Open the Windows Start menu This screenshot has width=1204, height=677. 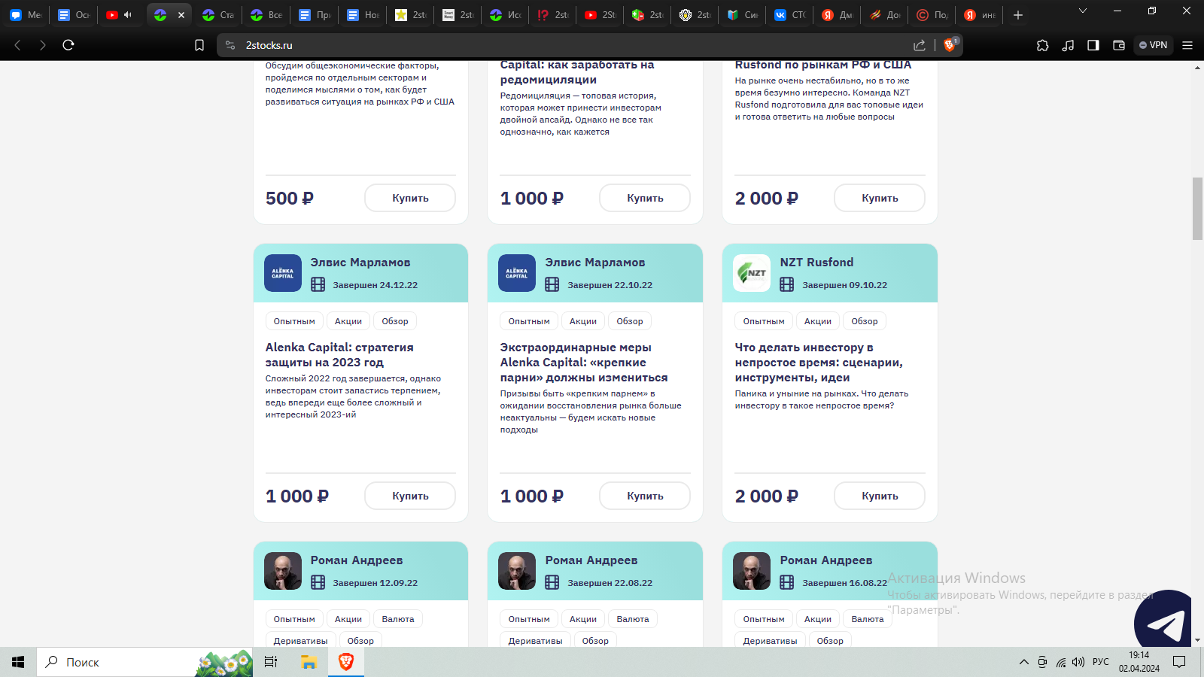point(18,662)
